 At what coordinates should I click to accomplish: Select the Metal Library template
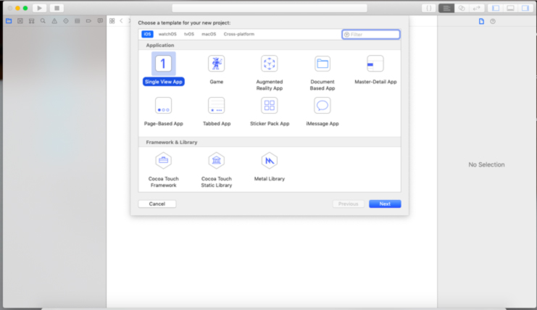tap(270, 161)
